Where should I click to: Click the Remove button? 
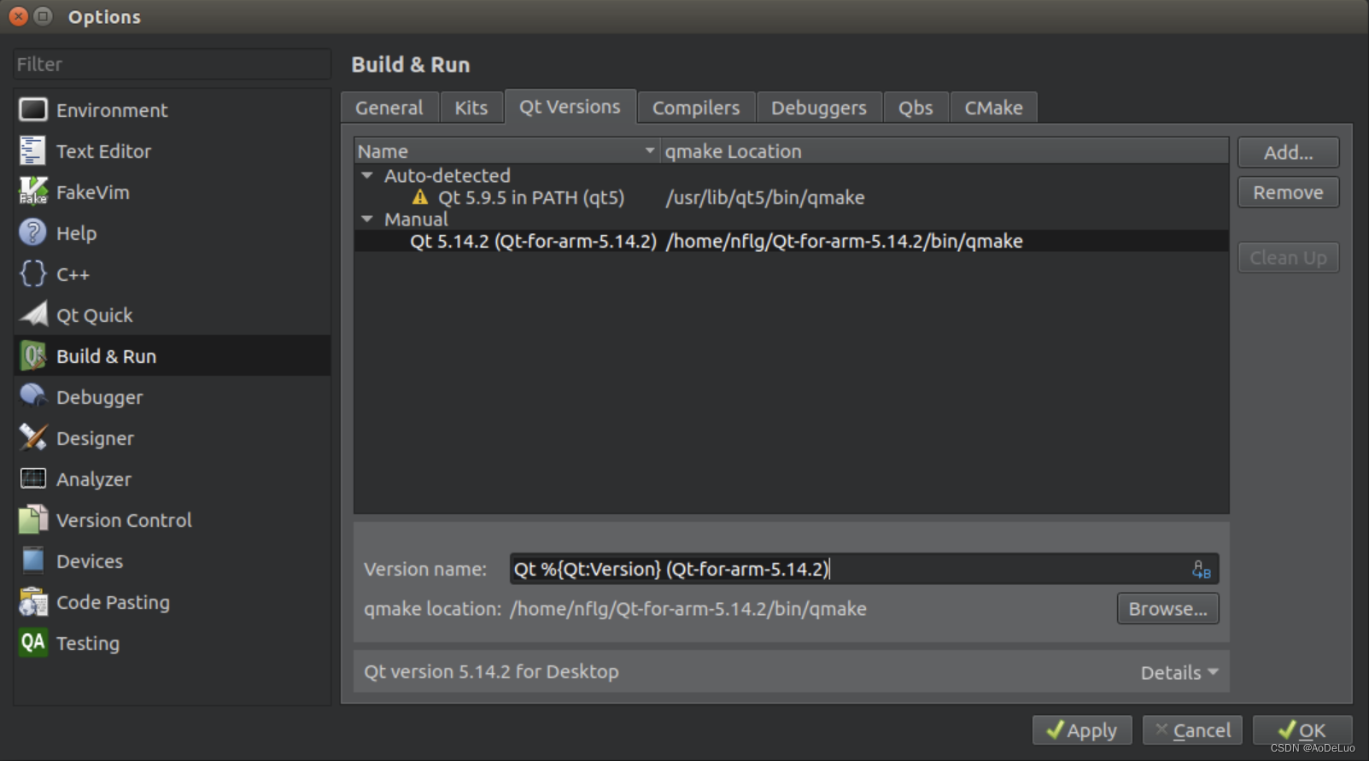point(1288,192)
